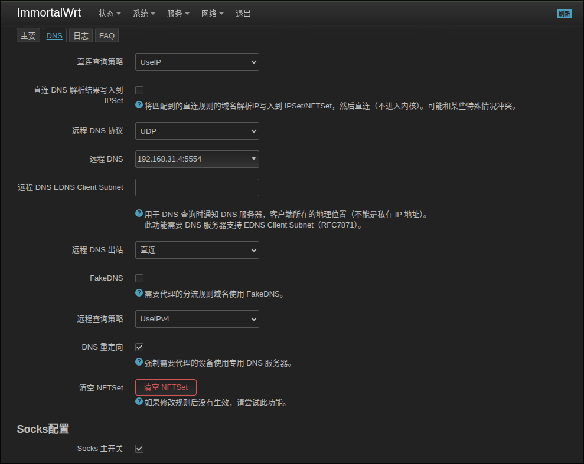
Task: Click help icon under EDNS Client Subnet
Action: pyautogui.click(x=139, y=214)
